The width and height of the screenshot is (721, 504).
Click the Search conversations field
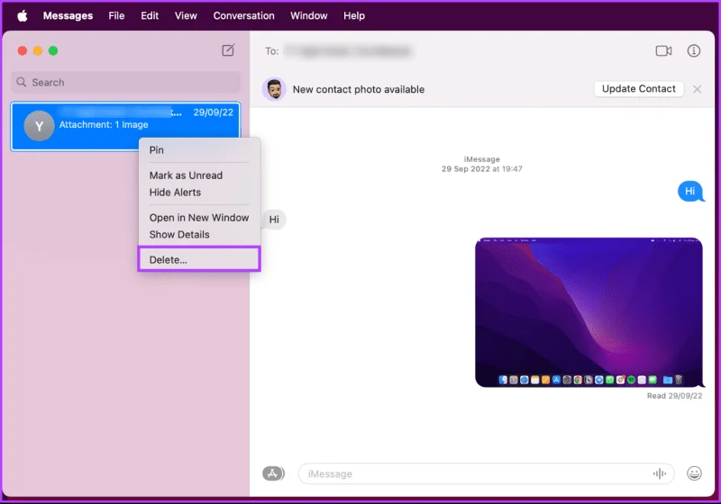tap(125, 82)
